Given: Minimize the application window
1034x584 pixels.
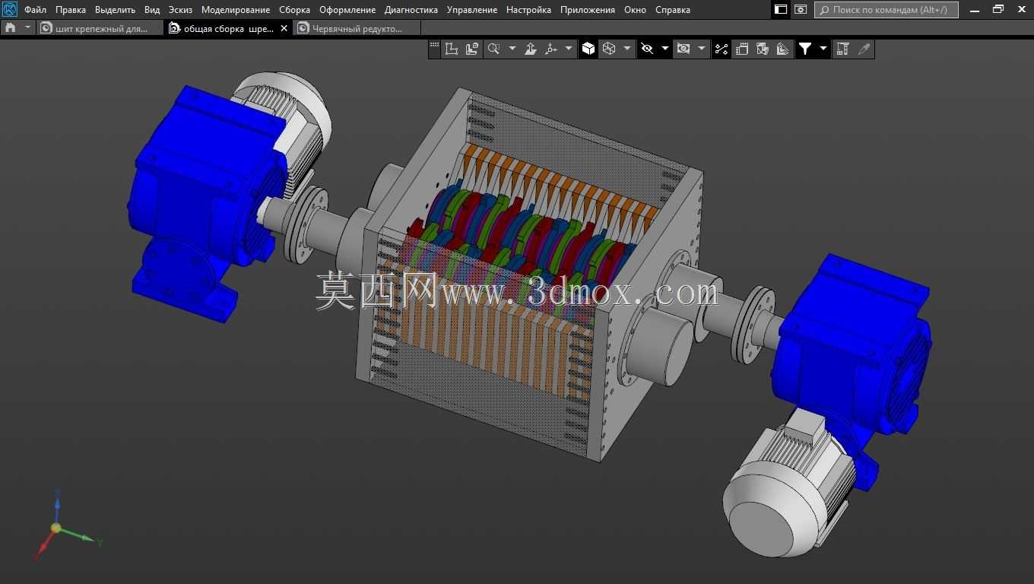Looking at the screenshot, I should pyautogui.click(x=975, y=10).
